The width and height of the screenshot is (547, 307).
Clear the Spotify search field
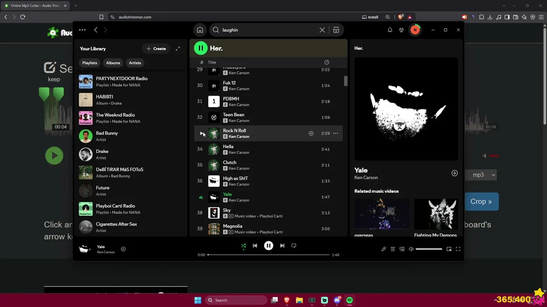322,30
